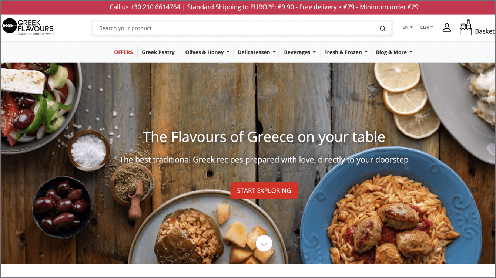
Task: Expand the Delicatessen menu
Action: pos(257,52)
